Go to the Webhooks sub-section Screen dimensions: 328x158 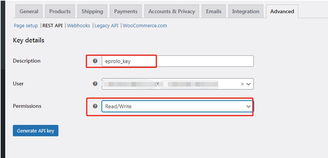78,26
